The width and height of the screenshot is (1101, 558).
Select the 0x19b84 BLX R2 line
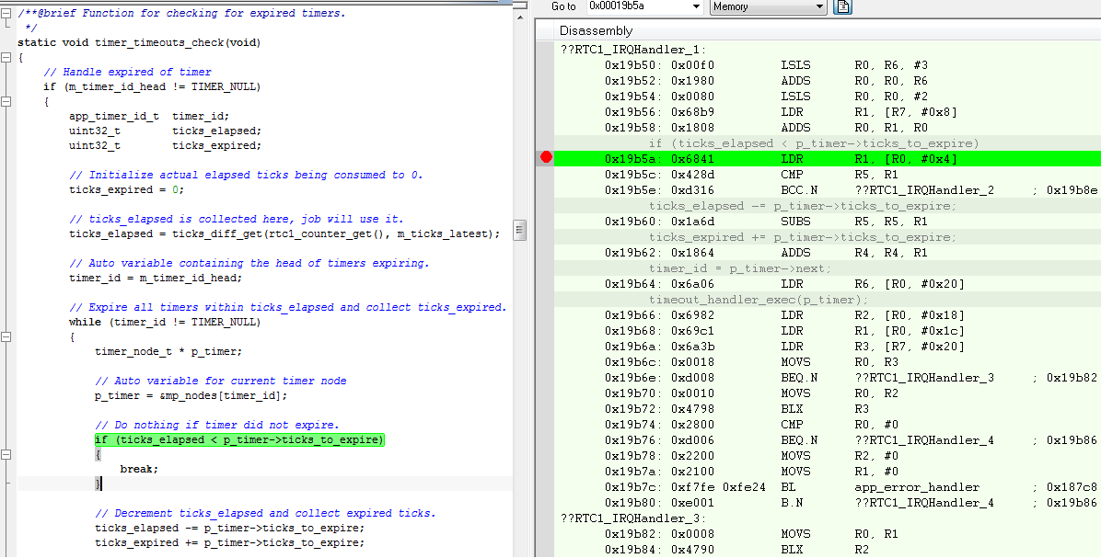[x=828, y=550]
